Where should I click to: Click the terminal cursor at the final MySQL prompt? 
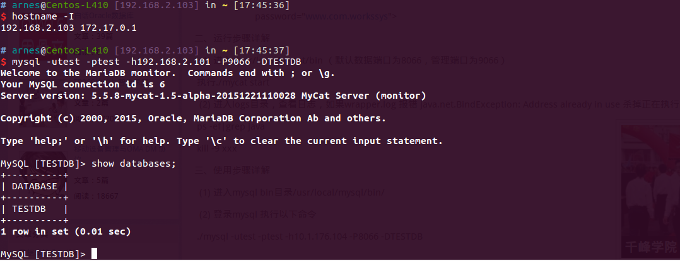94,253
